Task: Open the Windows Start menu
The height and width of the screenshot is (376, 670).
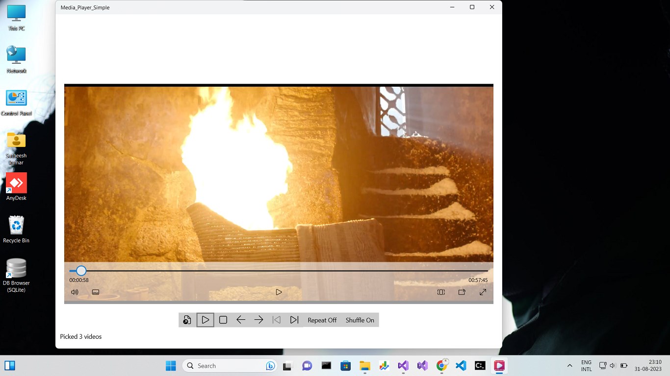Action: (171, 366)
